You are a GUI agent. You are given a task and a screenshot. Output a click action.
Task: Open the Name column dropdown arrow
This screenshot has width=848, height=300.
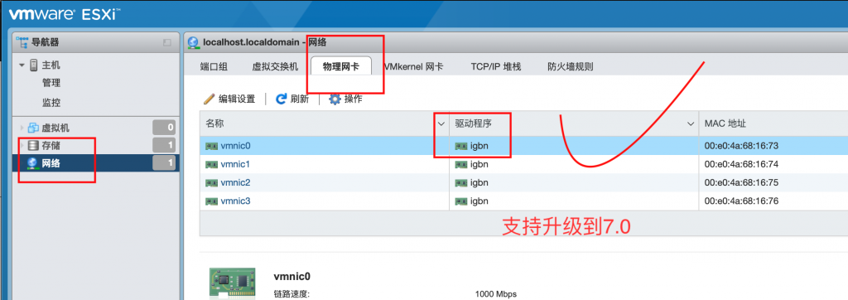click(441, 124)
